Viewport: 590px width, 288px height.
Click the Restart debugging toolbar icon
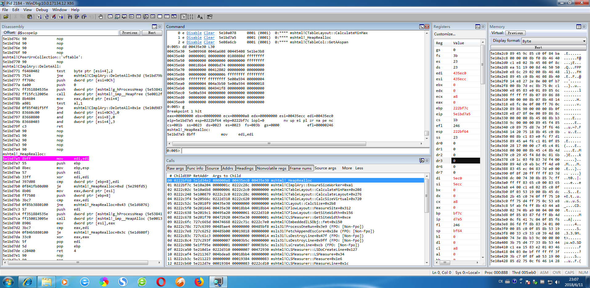[x=46, y=17]
